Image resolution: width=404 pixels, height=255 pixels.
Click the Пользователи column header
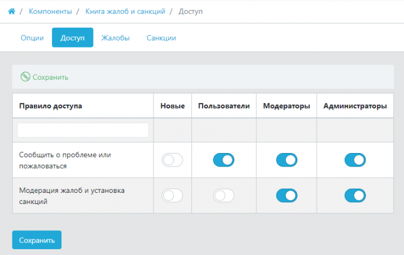224,106
